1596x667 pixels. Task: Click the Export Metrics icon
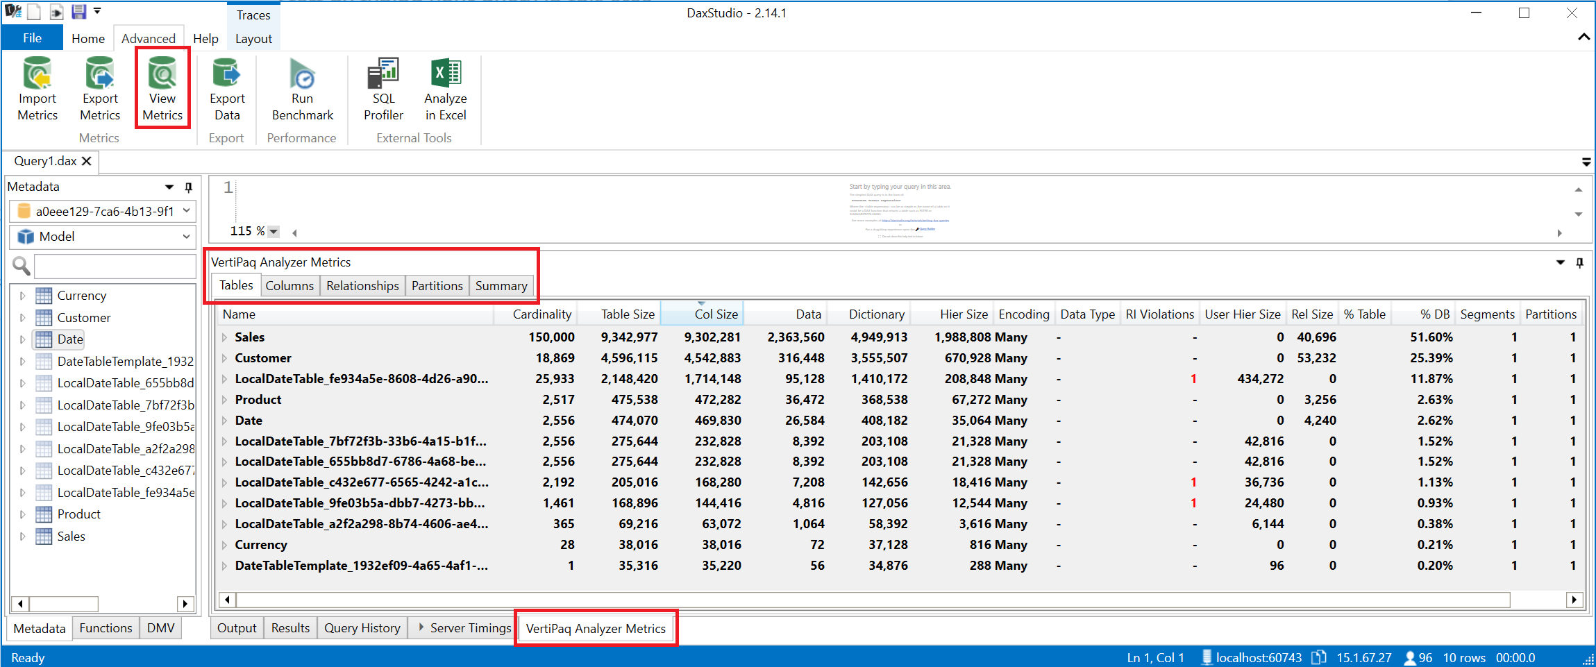coord(100,74)
